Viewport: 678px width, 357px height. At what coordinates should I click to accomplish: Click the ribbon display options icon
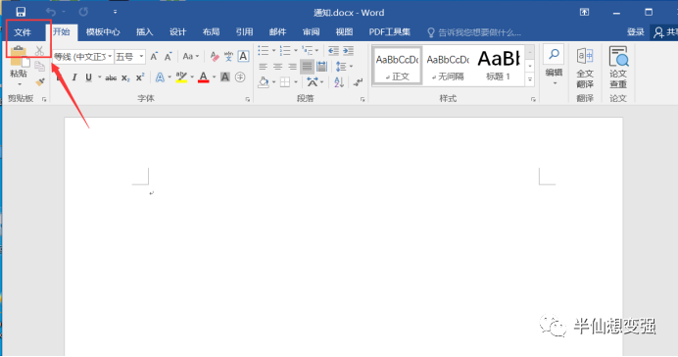[584, 12]
